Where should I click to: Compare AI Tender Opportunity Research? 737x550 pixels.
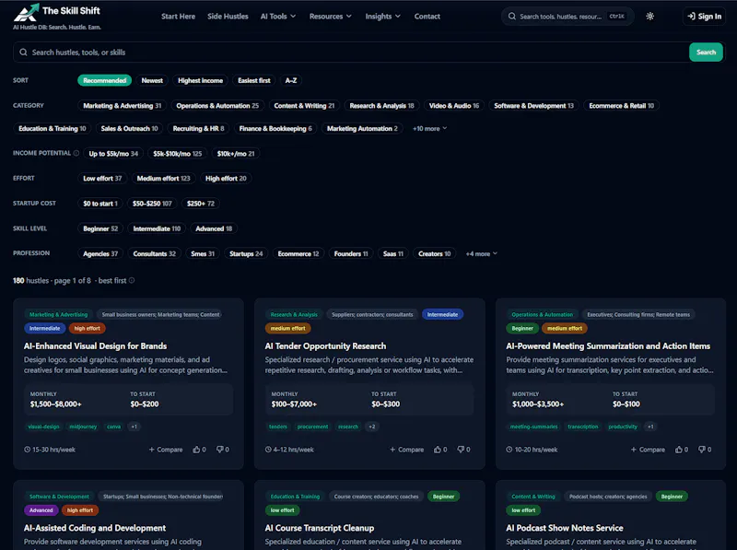[406, 450]
